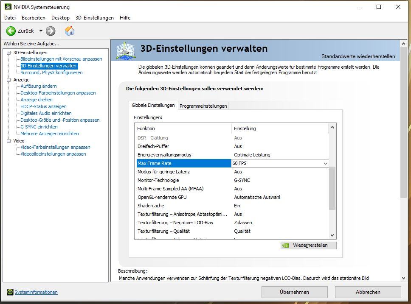Select Anzeige drehen in the tree
This screenshot has height=304, width=411.
[x=37, y=100]
